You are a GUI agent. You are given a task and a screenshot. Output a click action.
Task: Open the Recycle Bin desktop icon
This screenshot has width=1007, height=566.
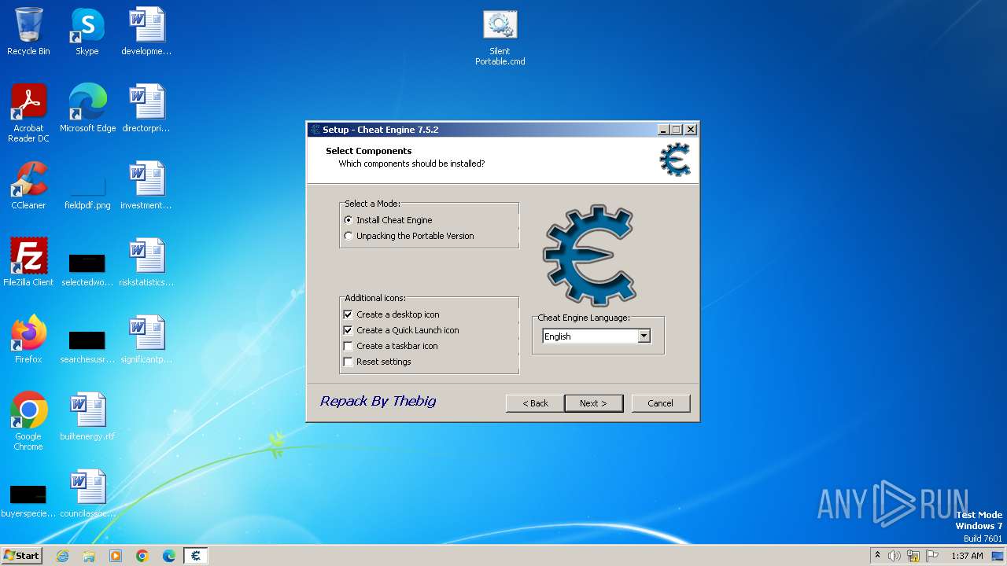click(28, 31)
